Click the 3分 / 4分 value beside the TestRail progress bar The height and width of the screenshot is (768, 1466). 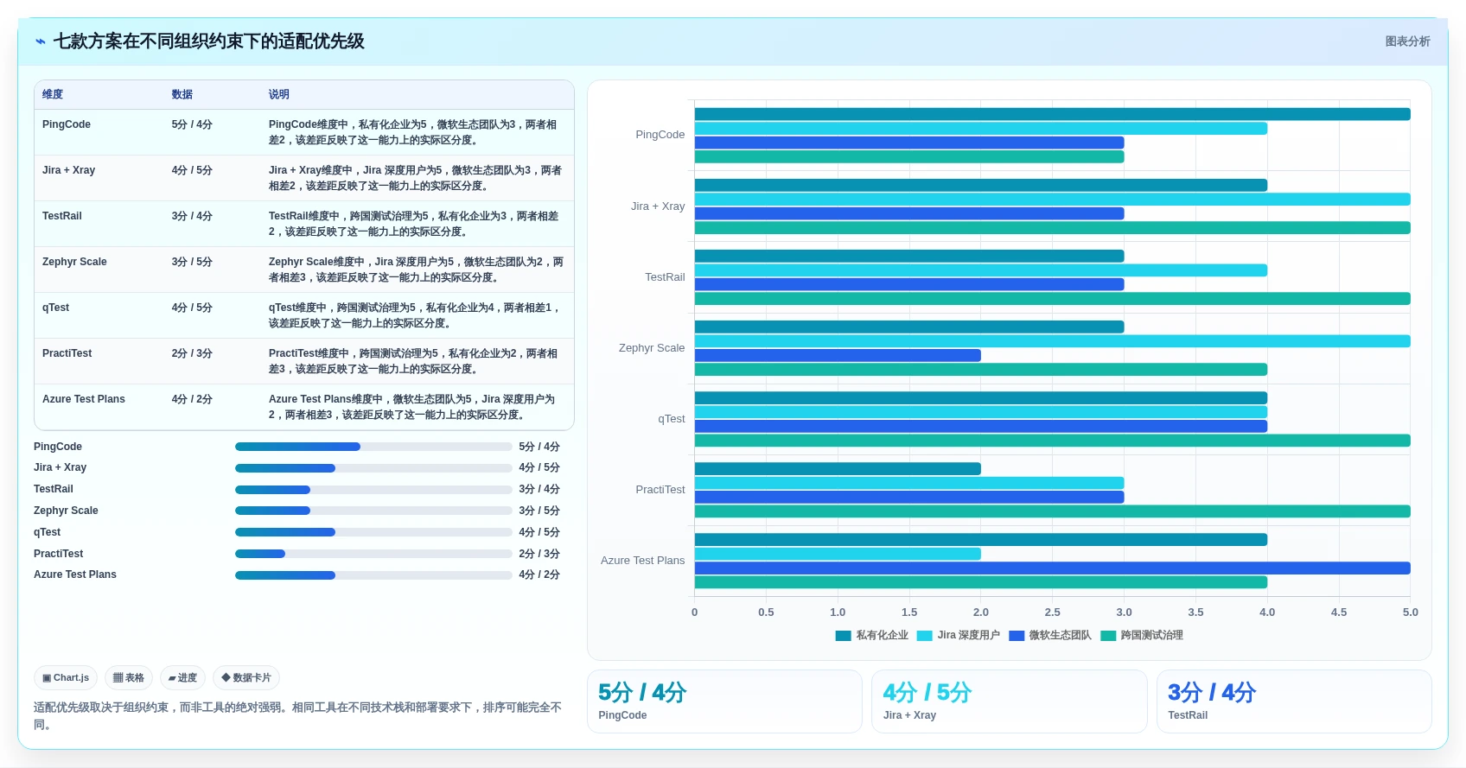[x=539, y=489]
